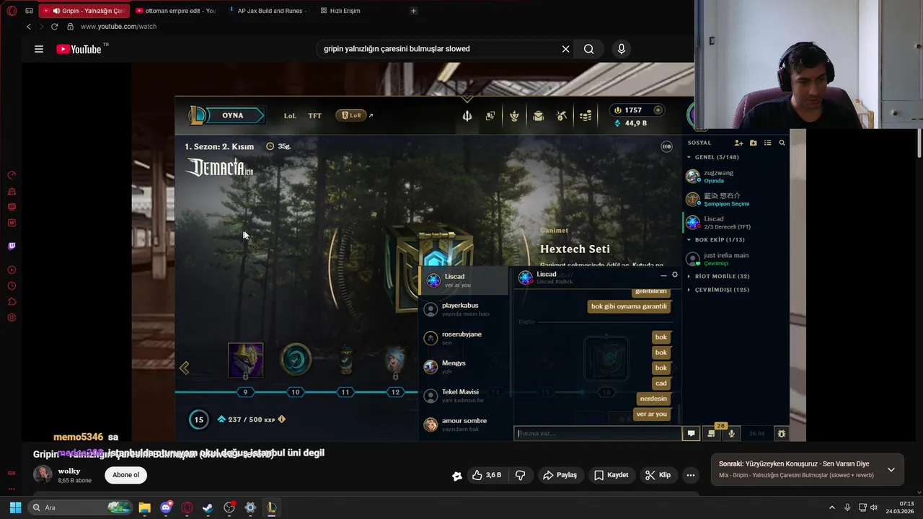Like the video with 3,6 B
Image resolution: width=923 pixels, height=519 pixels.
tap(486, 475)
